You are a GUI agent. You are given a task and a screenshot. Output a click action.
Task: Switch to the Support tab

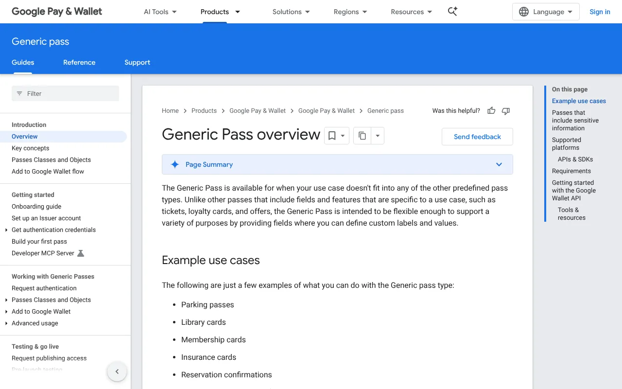coord(138,62)
